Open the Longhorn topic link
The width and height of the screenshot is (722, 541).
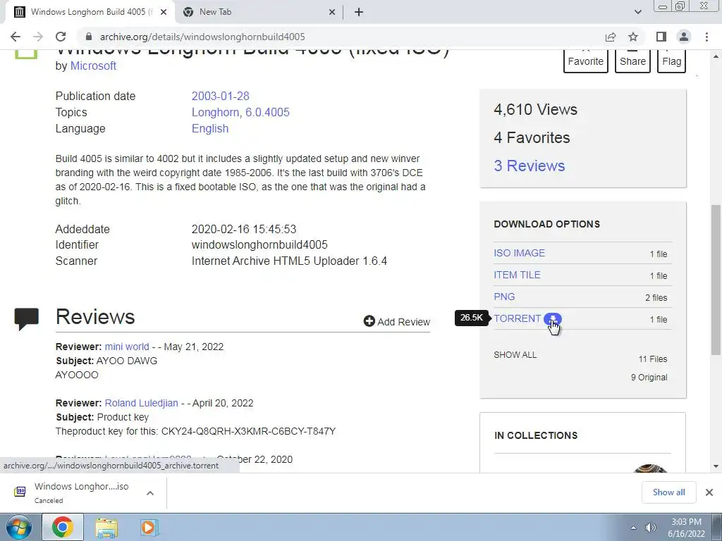coord(215,112)
